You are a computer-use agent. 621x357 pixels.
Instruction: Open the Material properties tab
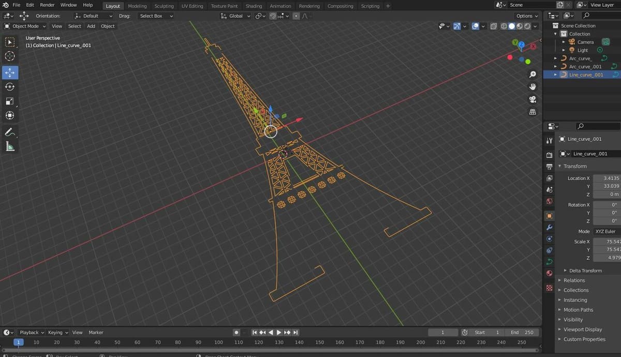coord(550,273)
